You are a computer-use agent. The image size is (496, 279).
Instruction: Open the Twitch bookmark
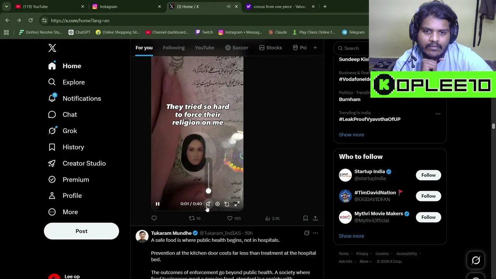pyautogui.click(x=204, y=32)
